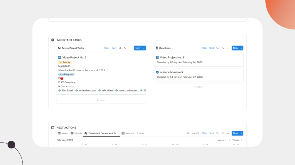Click the 14.3% progress bar
This screenshot has width=295, height=165.
(x=70, y=86)
